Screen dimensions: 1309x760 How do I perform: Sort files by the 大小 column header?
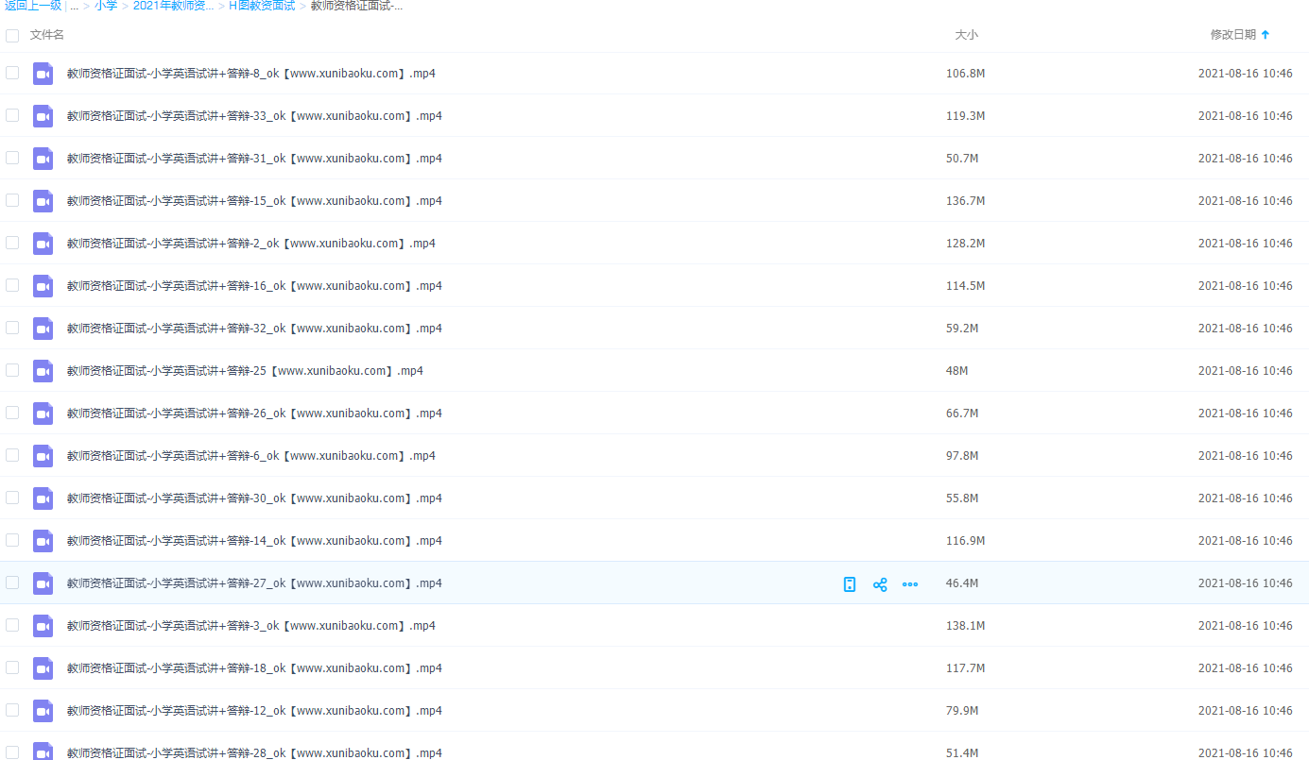[966, 35]
